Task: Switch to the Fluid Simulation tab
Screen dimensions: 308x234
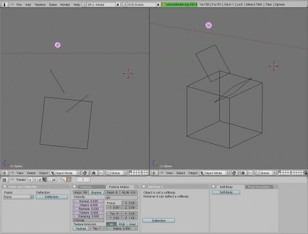Action: coord(259,187)
